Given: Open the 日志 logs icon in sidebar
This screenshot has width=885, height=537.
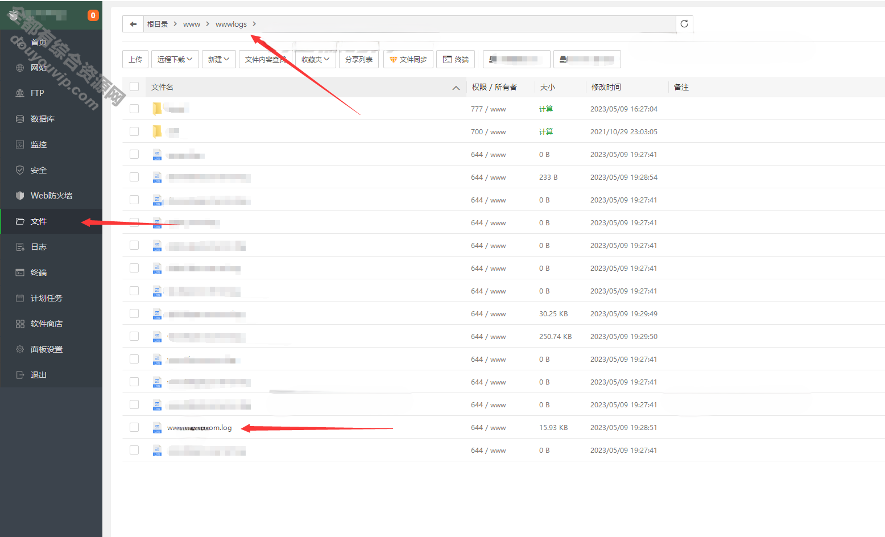Looking at the screenshot, I should pos(20,247).
